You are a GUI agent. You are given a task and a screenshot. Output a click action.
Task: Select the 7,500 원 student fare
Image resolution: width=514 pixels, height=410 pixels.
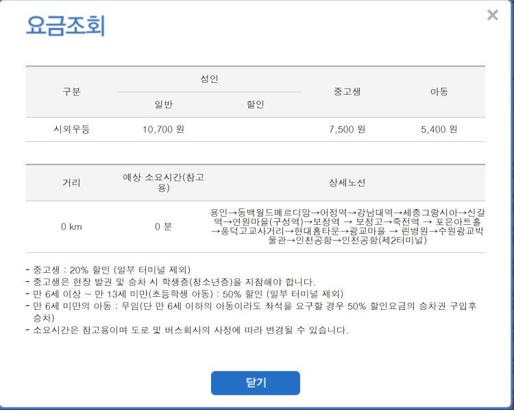click(x=347, y=129)
